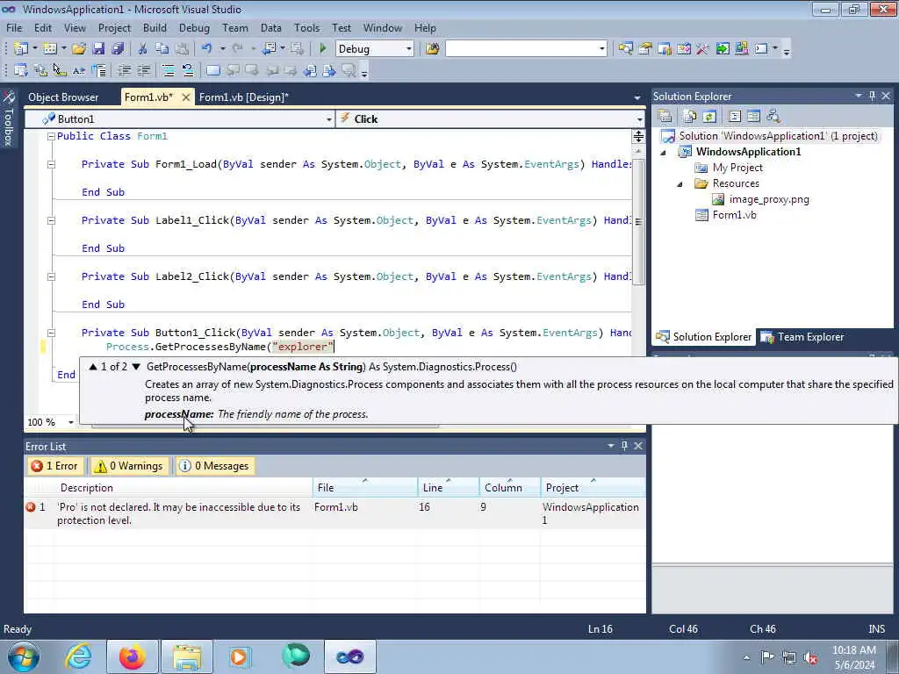The image size is (899, 674).
Task: Open Properties from Solution Explorer toolbar
Action: 665,117
